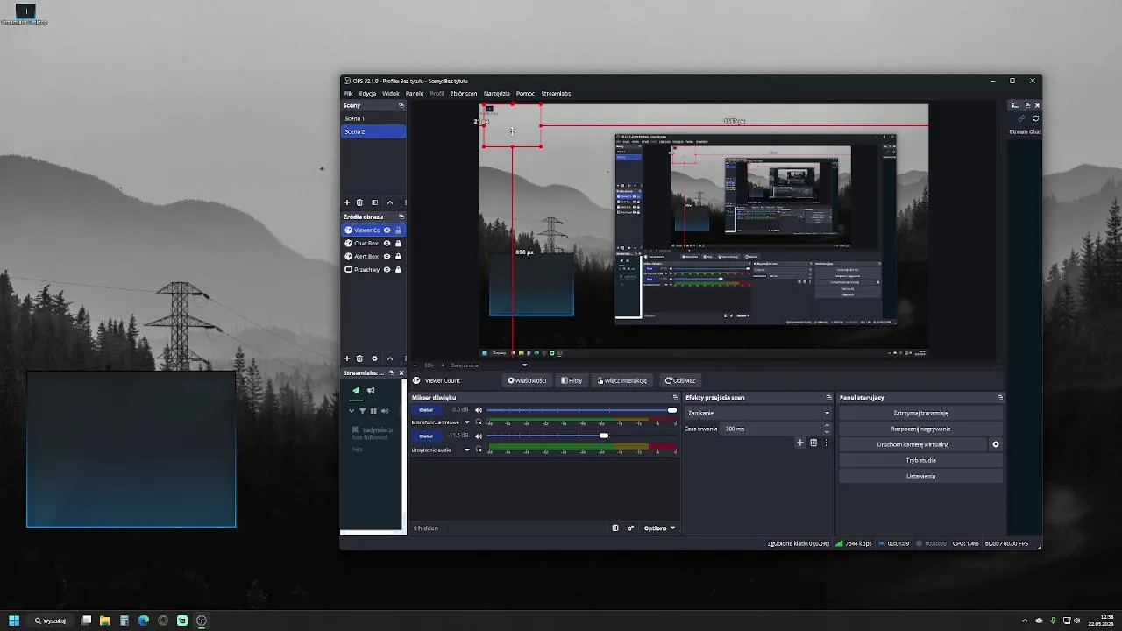
Task: Remove selected source with trash icon
Action: pos(359,358)
